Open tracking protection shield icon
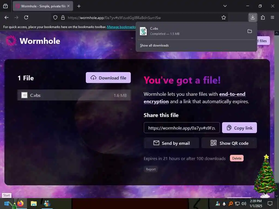 tap(55, 18)
